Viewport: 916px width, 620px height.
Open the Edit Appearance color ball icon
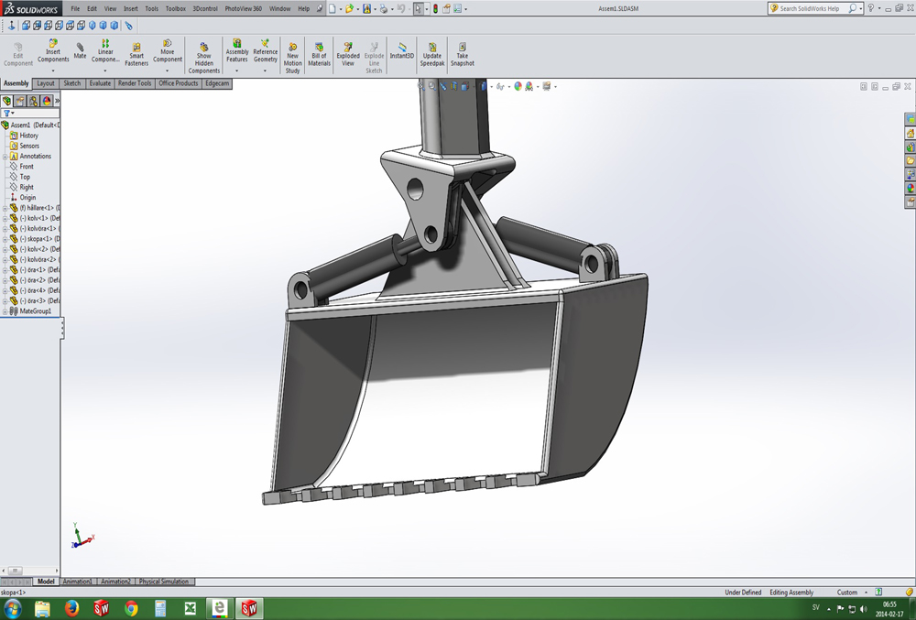pos(518,86)
